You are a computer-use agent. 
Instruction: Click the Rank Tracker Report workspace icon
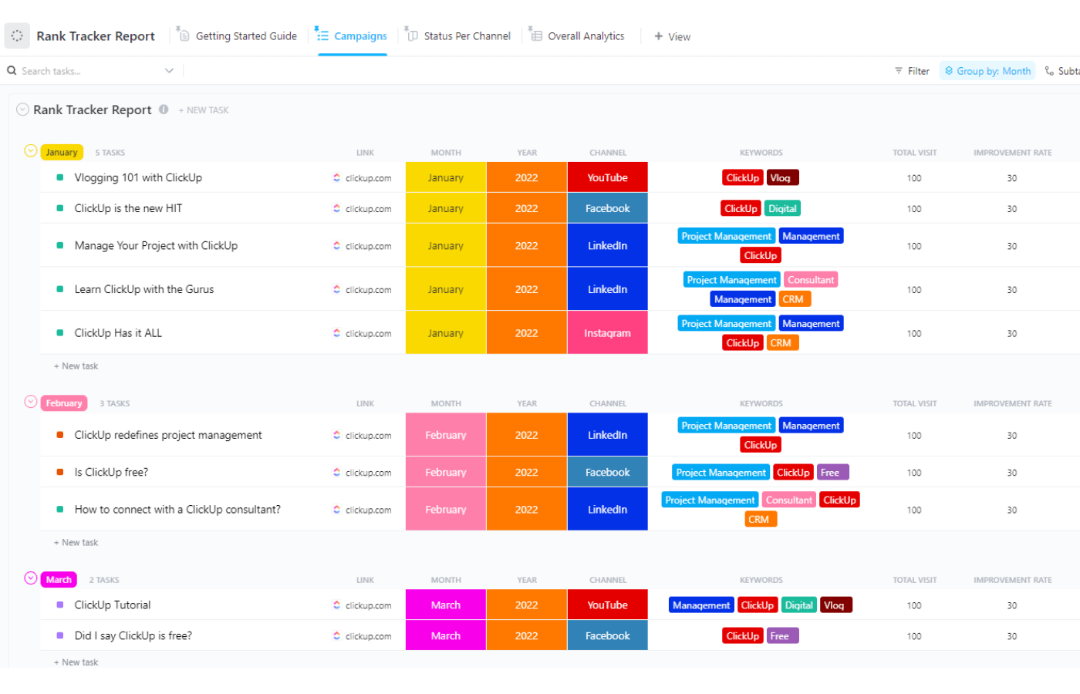[x=17, y=35]
